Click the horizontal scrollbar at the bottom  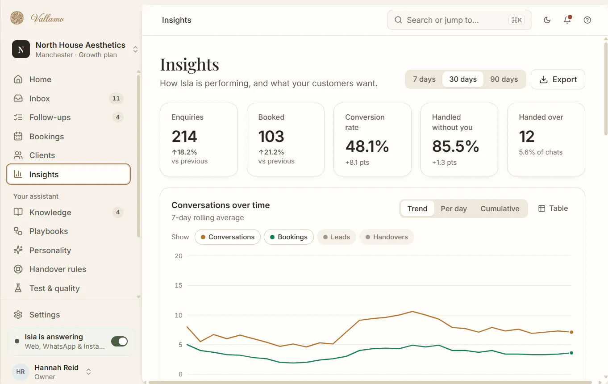click(x=370, y=382)
